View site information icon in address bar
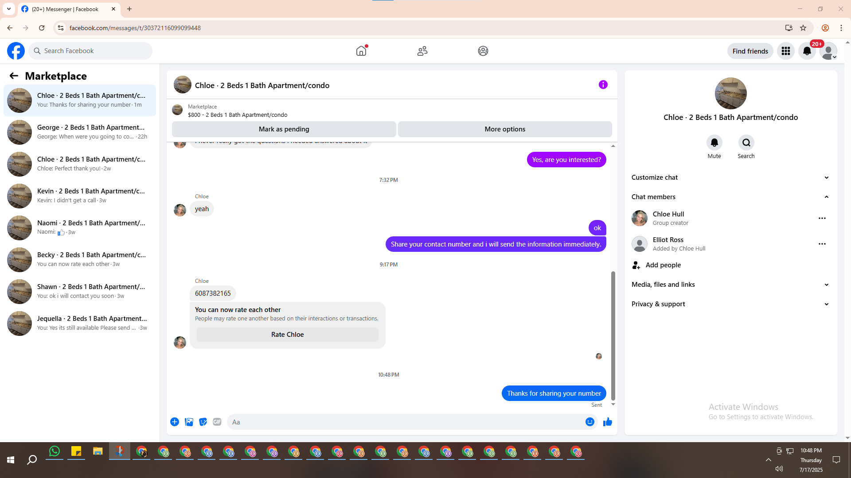Image resolution: width=851 pixels, height=478 pixels. point(61,28)
